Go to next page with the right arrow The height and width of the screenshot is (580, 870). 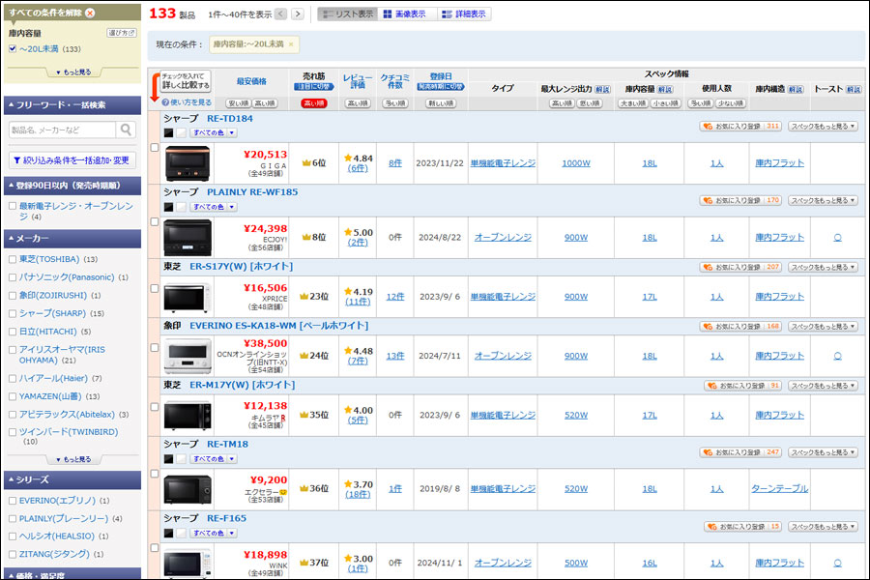click(x=298, y=14)
